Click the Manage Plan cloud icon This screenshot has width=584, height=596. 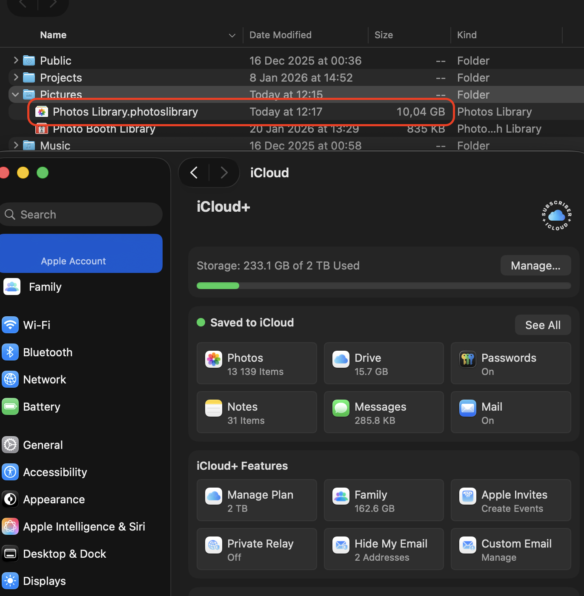click(x=214, y=497)
